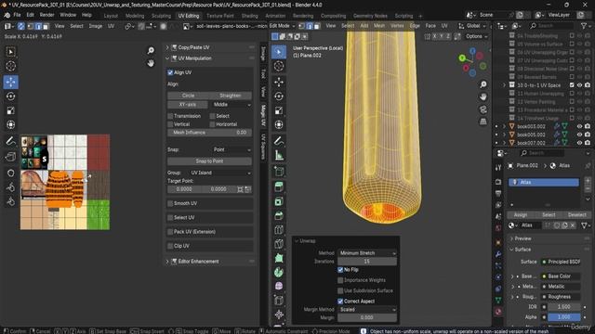Click the viewport zoom magnifier icon
This screenshot has height=334, width=595.
483,84
